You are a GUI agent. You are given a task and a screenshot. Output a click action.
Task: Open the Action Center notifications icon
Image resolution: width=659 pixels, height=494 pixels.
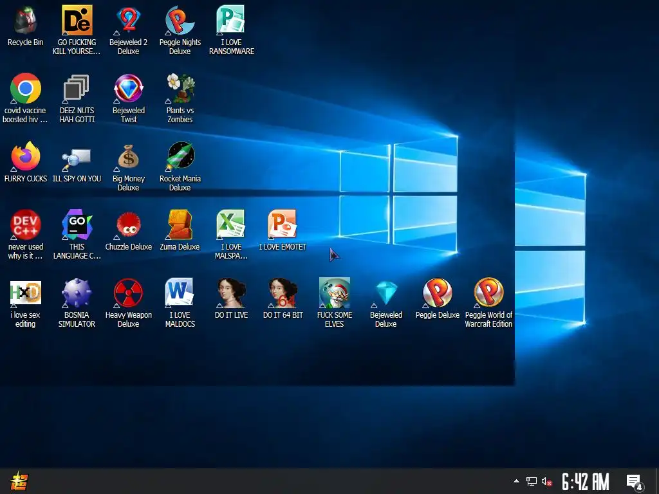click(x=634, y=482)
